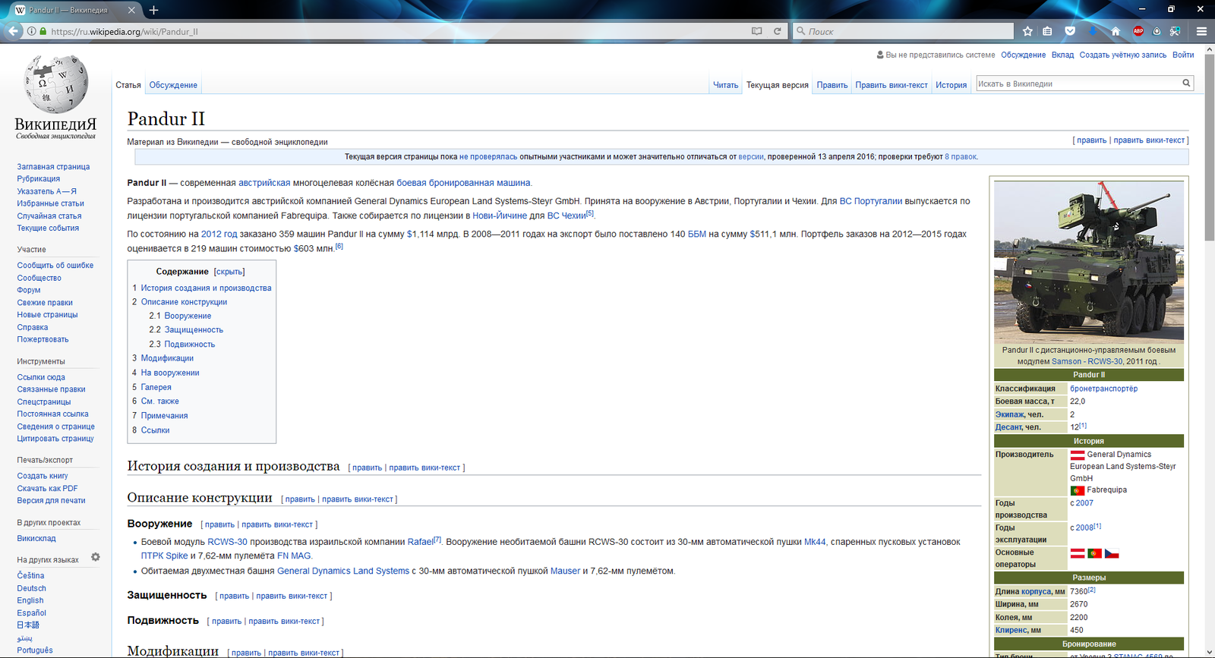Open 'Свежие правки' sidebar link
Image resolution: width=1215 pixels, height=658 pixels.
coord(45,302)
